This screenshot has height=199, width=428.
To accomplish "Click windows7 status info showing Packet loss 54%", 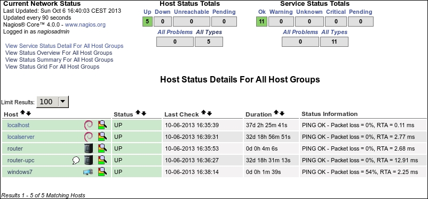I will coord(360,172).
